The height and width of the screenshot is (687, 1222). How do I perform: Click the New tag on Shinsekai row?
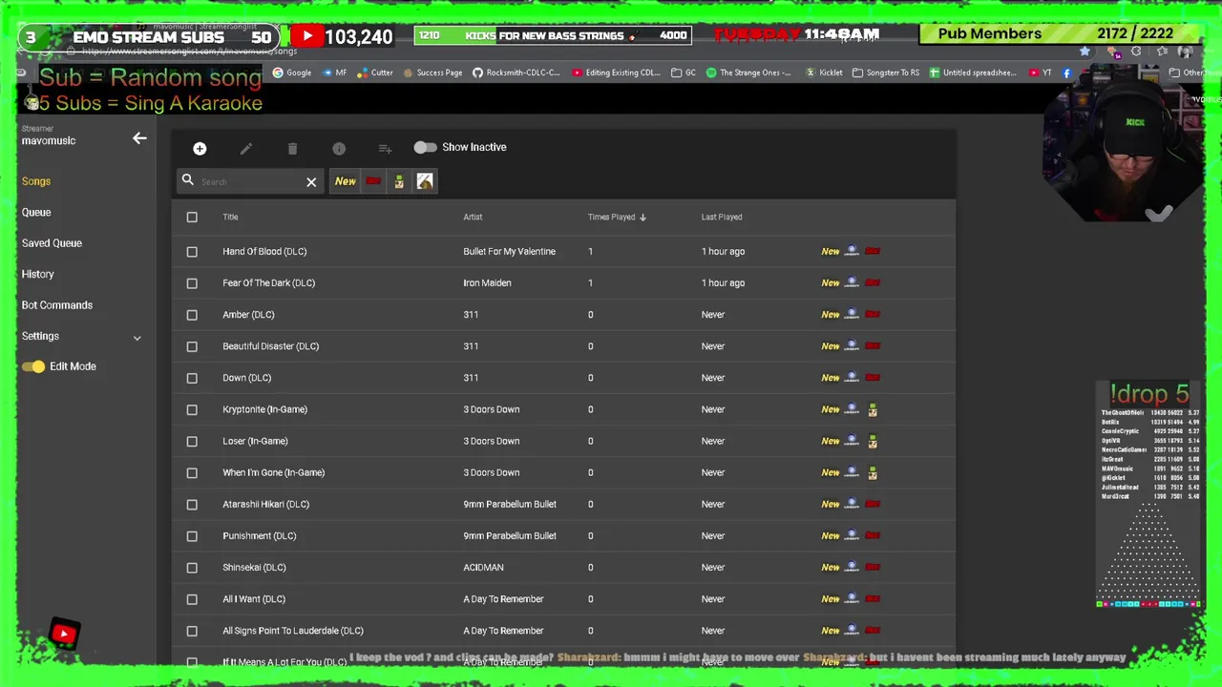[x=831, y=568]
